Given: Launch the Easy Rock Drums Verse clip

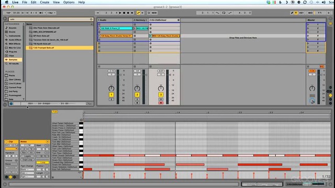Looking at the screenshot, I should click(x=99, y=36).
